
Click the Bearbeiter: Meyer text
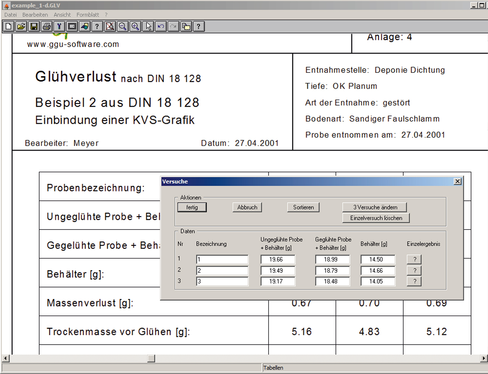click(62, 143)
